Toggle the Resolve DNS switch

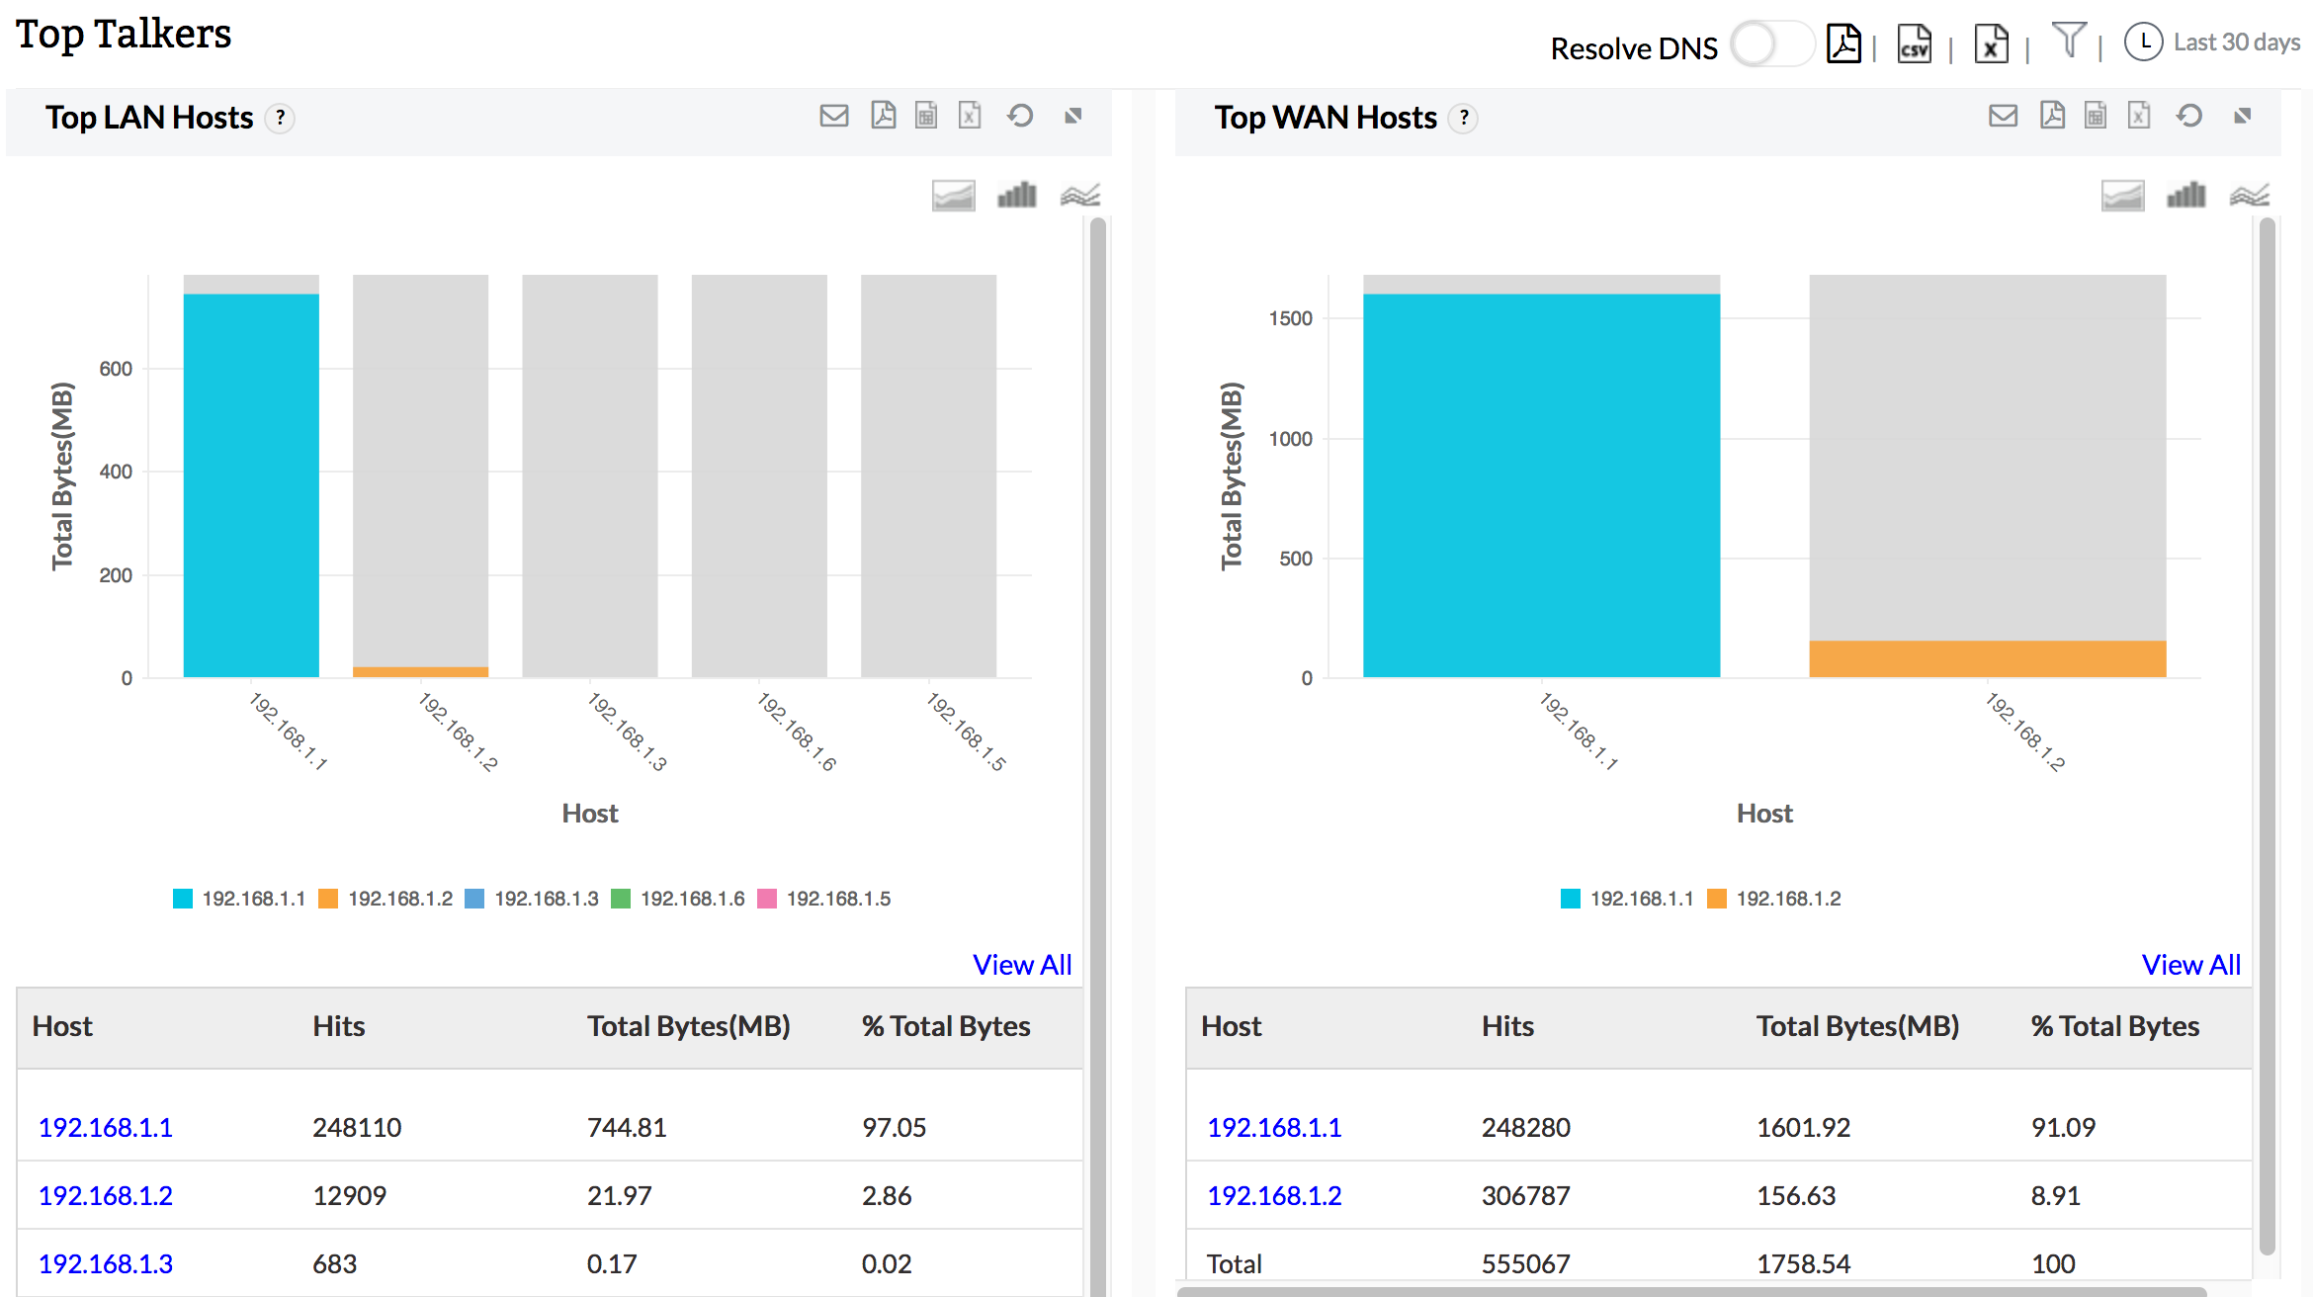tap(1771, 44)
